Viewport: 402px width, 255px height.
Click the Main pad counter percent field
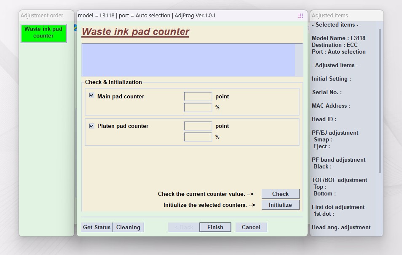tap(198, 108)
